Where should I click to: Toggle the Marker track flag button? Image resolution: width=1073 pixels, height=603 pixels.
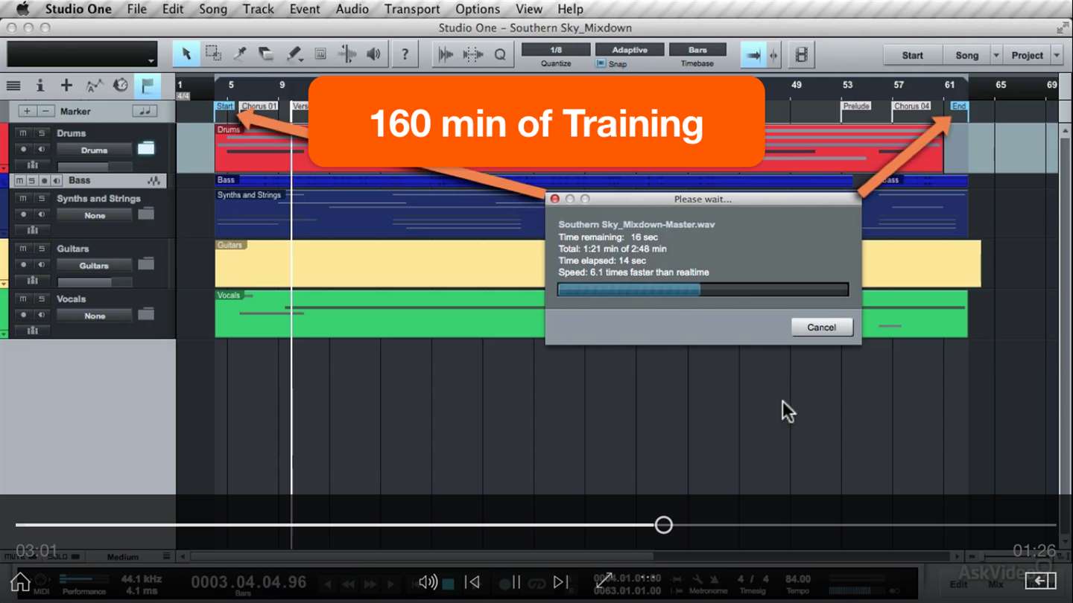[x=147, y=86]
